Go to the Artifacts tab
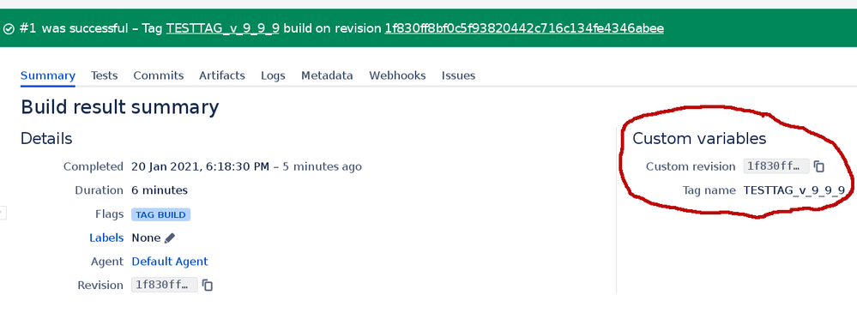 [x=222, y=75]
